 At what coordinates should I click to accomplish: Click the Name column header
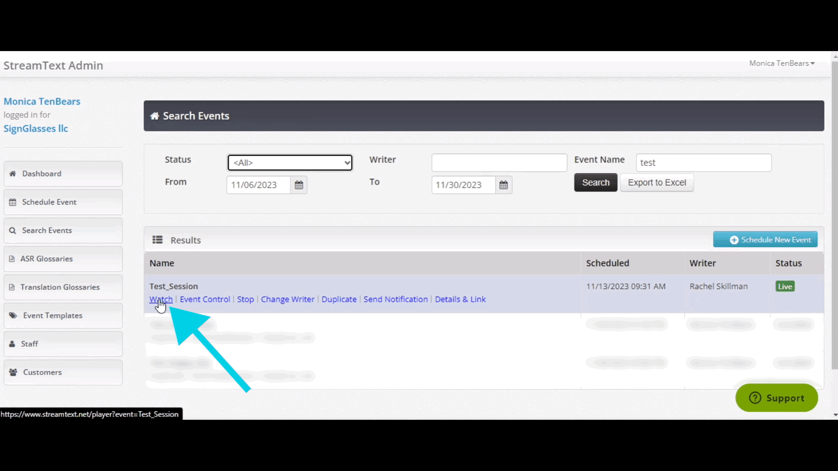click(x=161, y=263)
